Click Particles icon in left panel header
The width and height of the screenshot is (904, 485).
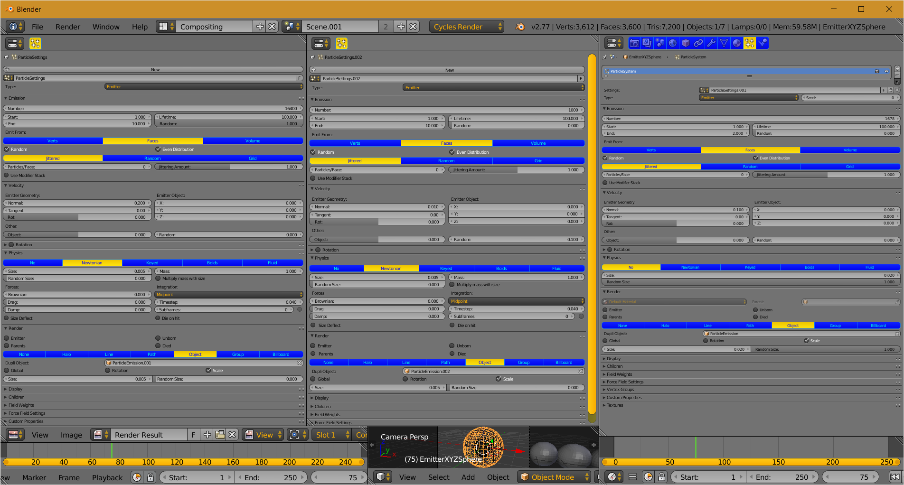tap(35, 43)
